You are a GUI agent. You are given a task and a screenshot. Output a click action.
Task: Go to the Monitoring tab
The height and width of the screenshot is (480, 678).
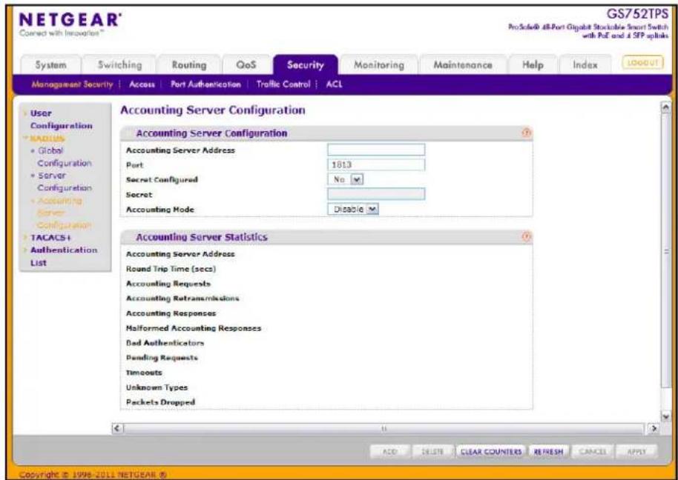tap(379, 65)
